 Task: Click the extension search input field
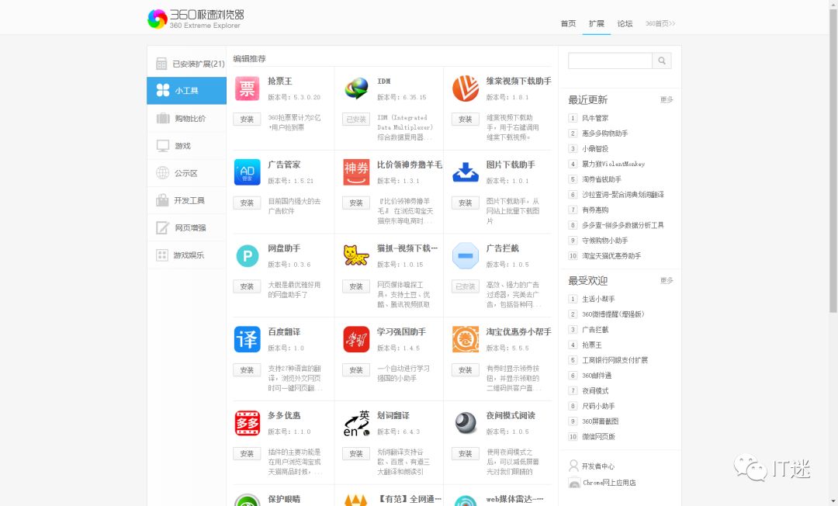[611, 61]
